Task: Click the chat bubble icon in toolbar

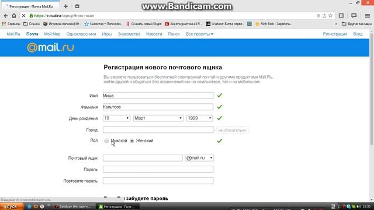Action: pos(354,16)
